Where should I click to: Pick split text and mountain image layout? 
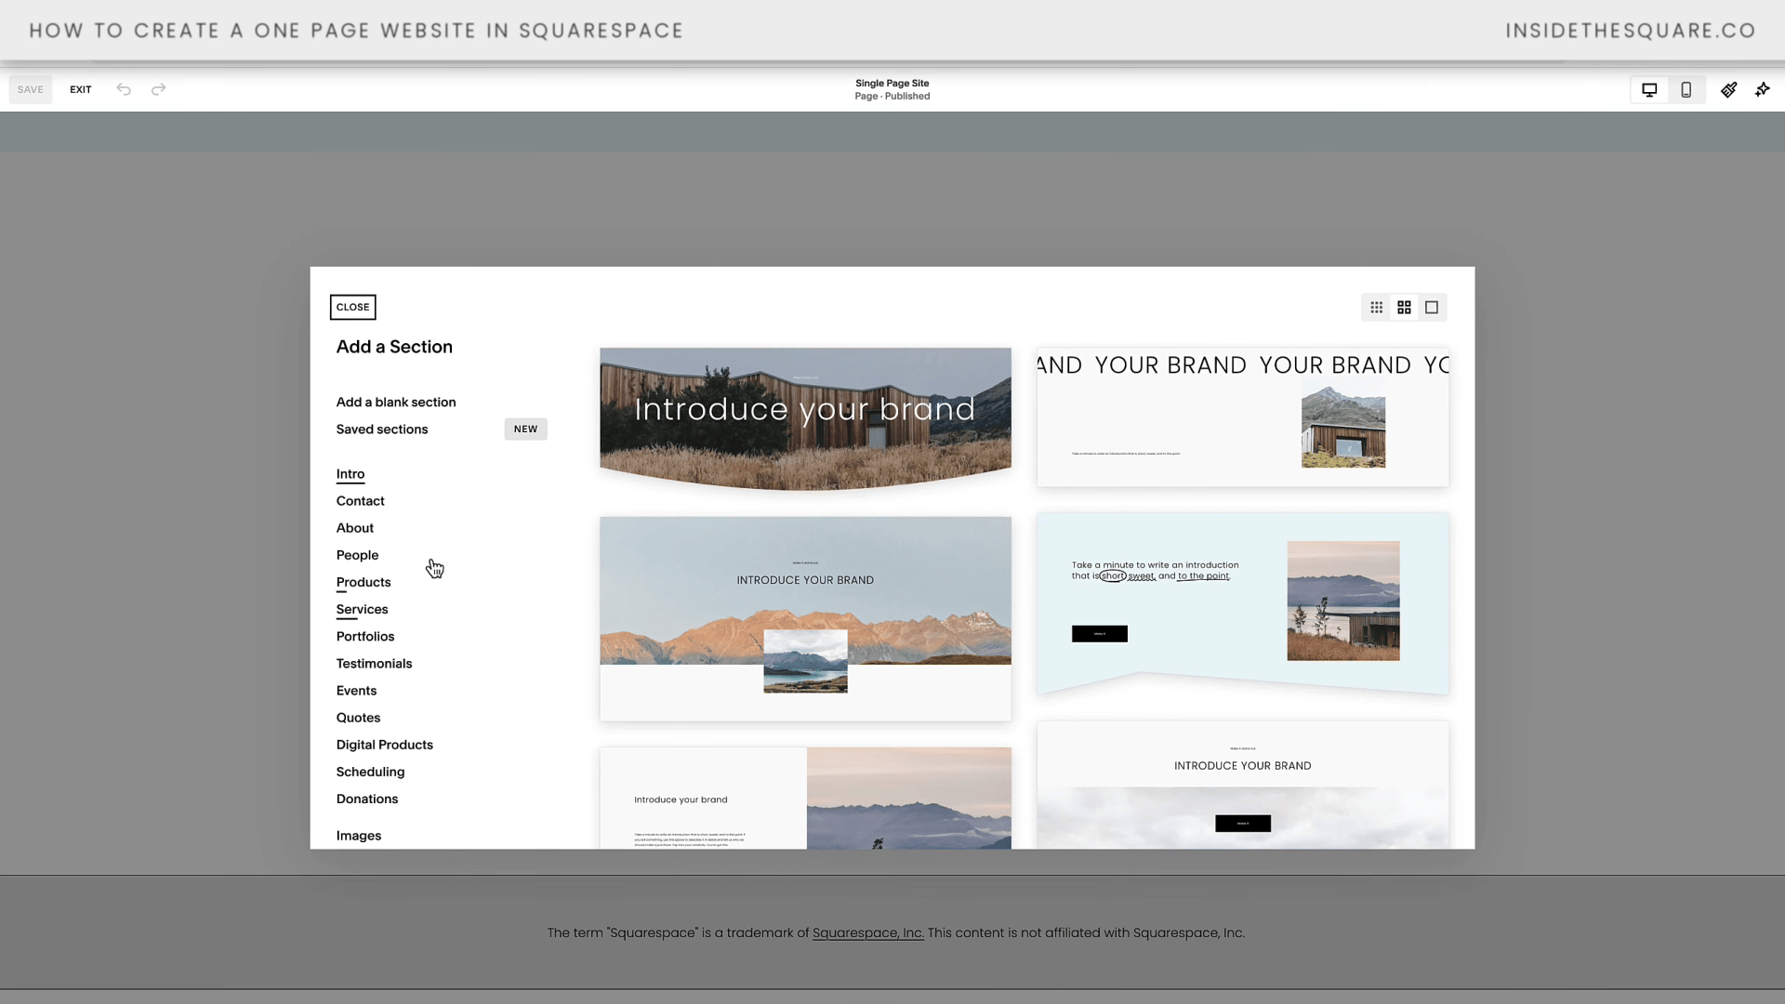tap(805, 798)
